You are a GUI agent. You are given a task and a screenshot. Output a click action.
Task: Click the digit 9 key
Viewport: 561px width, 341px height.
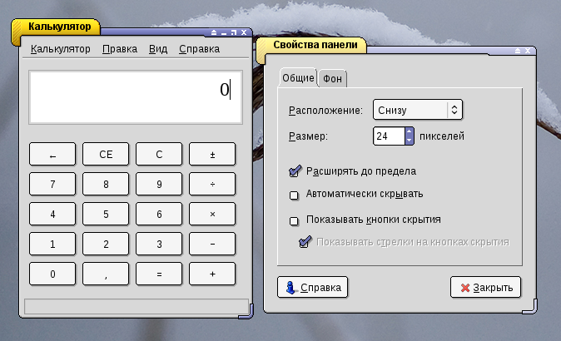159,184
